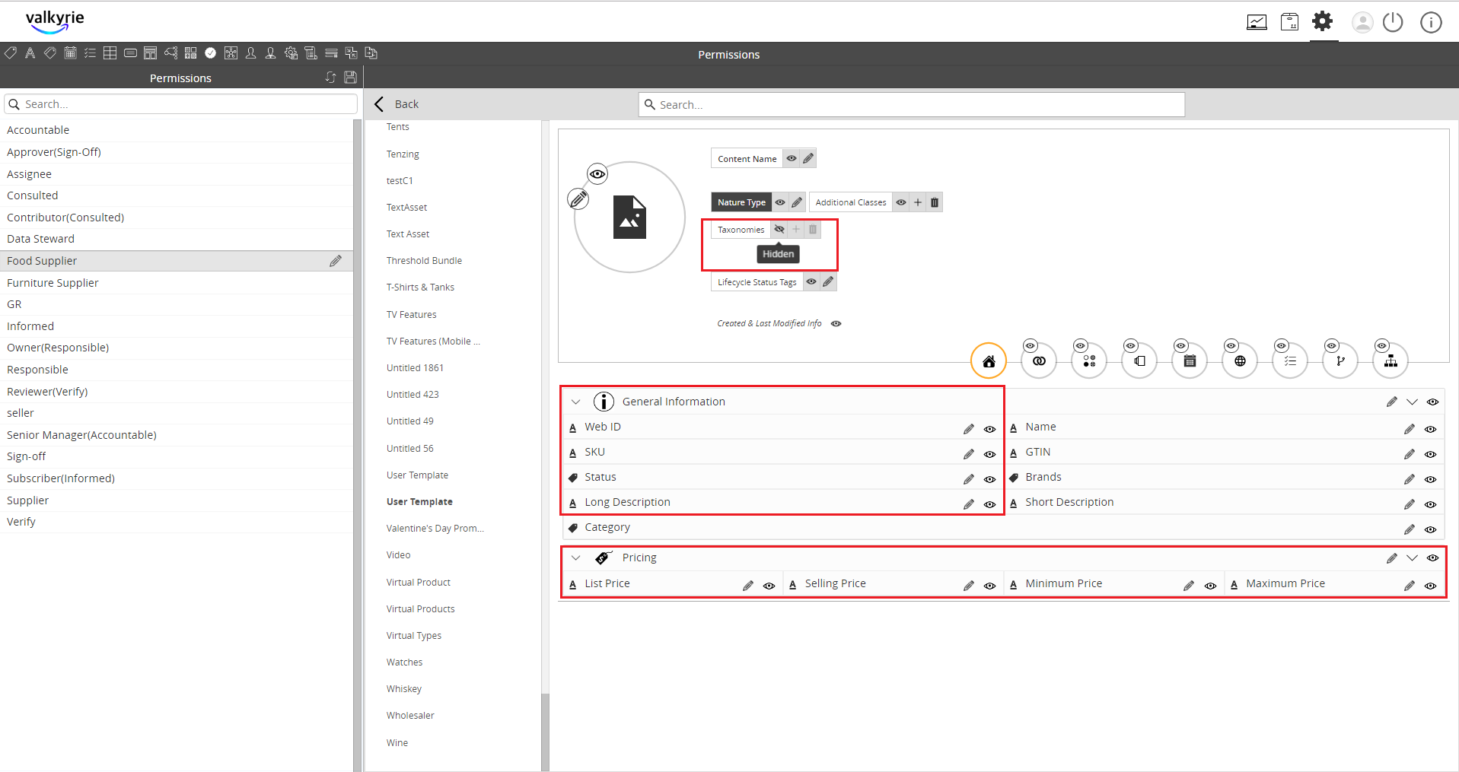Click the edit pencil for Content Name
Viewport: 1459px width, 772px height.
click(x=808, y=158)
